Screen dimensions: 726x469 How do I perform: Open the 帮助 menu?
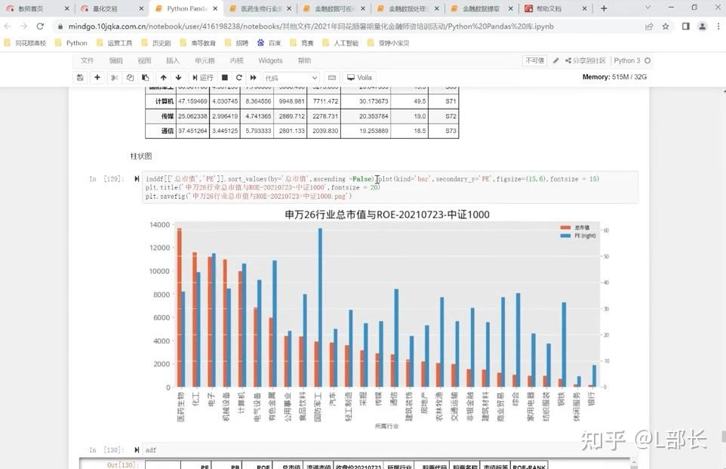(304, 60)
